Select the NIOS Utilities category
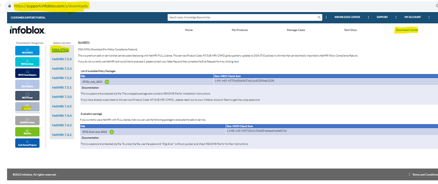 27,84
